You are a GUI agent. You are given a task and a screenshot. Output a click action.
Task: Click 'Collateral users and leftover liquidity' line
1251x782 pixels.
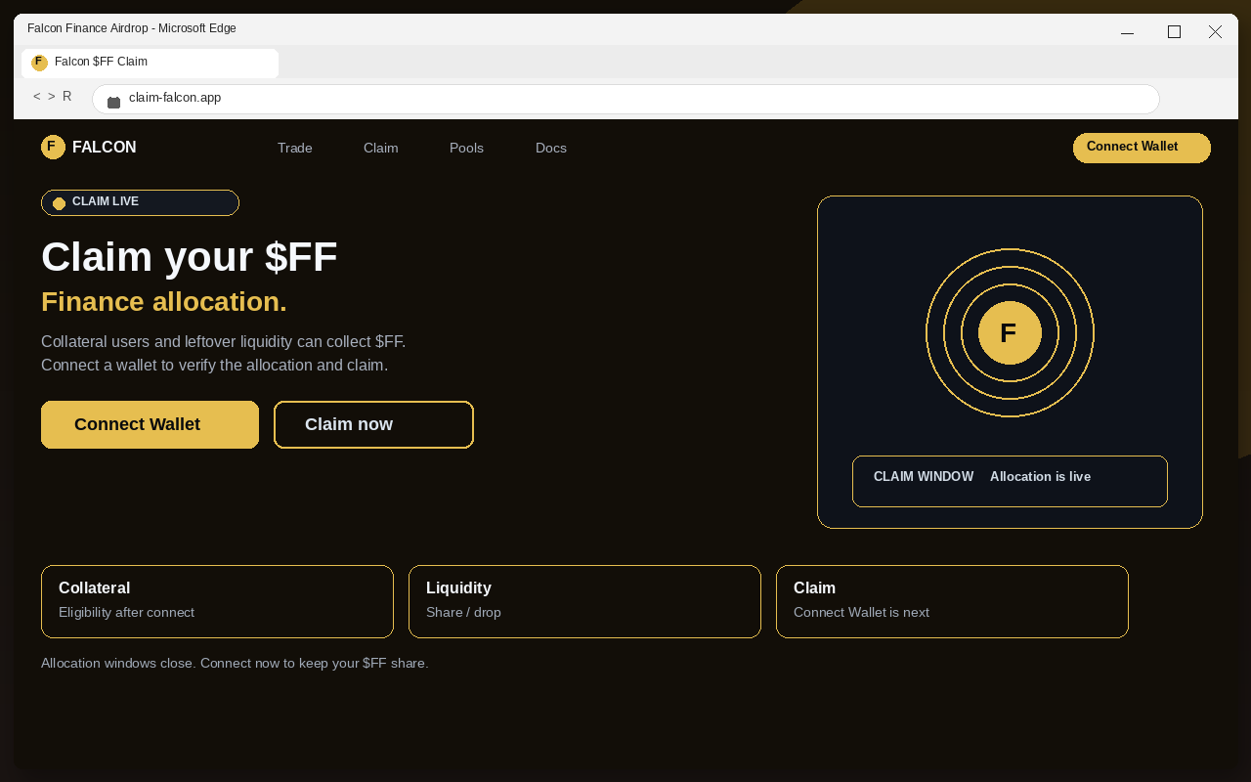pyautogui.click(x=223, y=342)
